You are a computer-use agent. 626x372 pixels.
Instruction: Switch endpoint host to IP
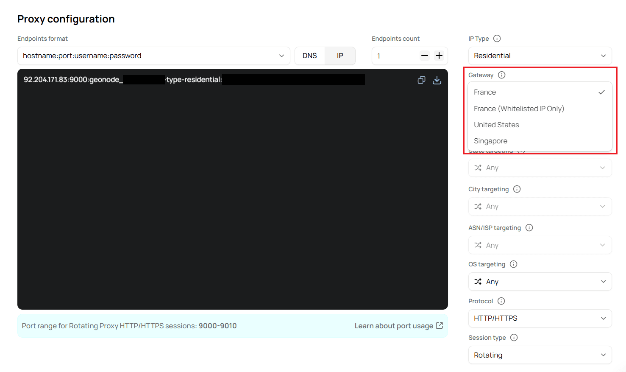click(340, 56)
